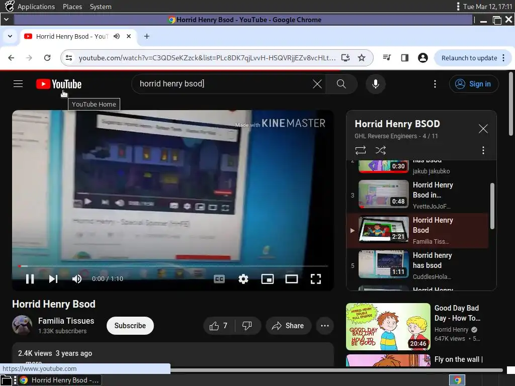The image size is (515, 386).
Task: Subscribe to Familia Tissues
Action: 130,326
